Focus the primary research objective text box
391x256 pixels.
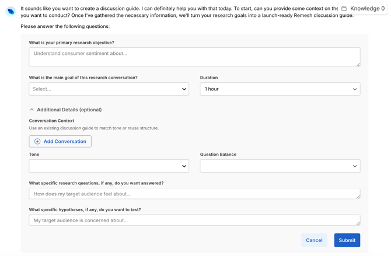[x=194, y=57]
